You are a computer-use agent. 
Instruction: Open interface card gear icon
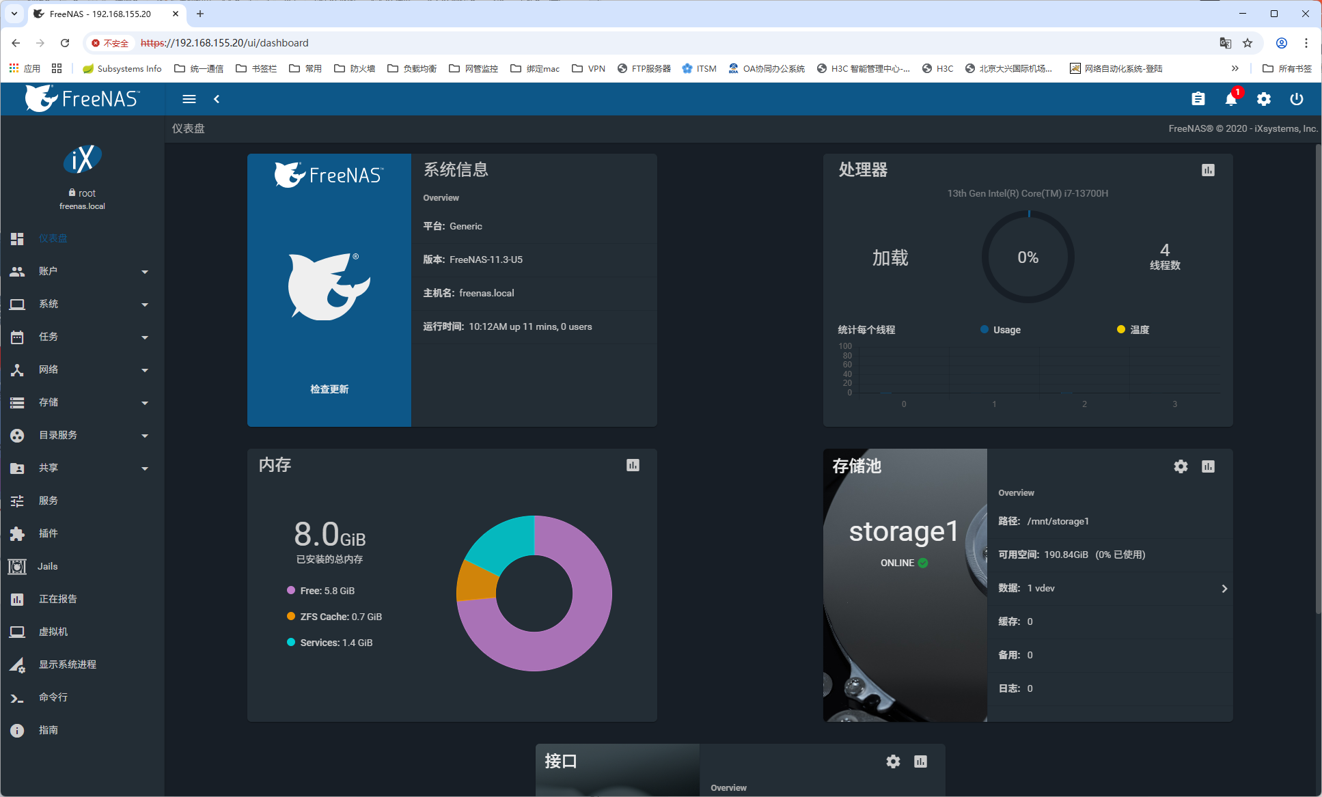pos(893,761)
